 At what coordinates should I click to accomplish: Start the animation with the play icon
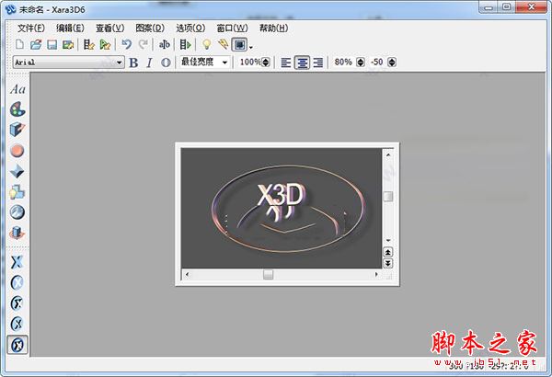pos(185,45)
